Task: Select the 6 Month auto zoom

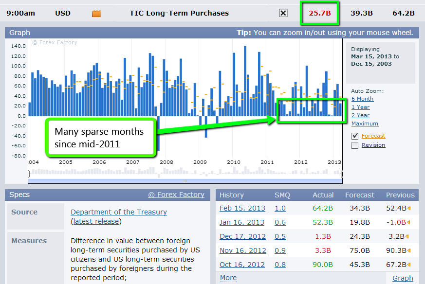Action: click(x=362, y=98)
